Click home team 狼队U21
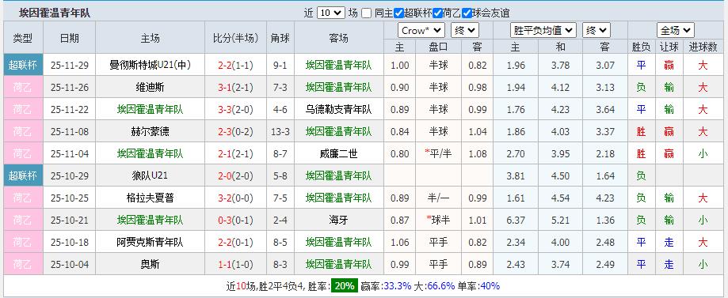Screen dimensions: 728x298 [150, 175]
